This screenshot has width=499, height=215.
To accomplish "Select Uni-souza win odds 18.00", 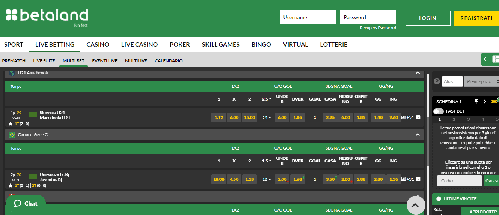I will (x=219, y=179).
